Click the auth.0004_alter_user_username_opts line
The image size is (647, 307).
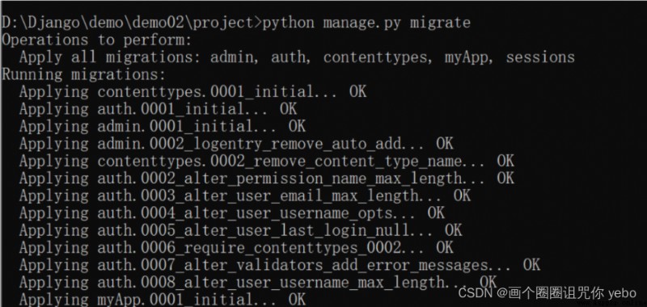(x=232, y=213)
